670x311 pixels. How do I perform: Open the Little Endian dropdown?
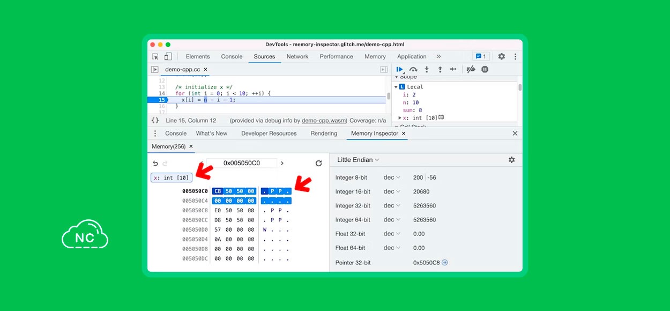358,160
